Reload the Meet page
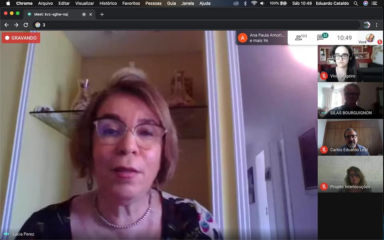384x240 pixels. click(x=26, y=25)
